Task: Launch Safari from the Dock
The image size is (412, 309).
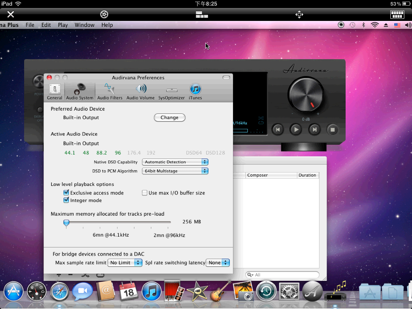Action: pos(60,291)
